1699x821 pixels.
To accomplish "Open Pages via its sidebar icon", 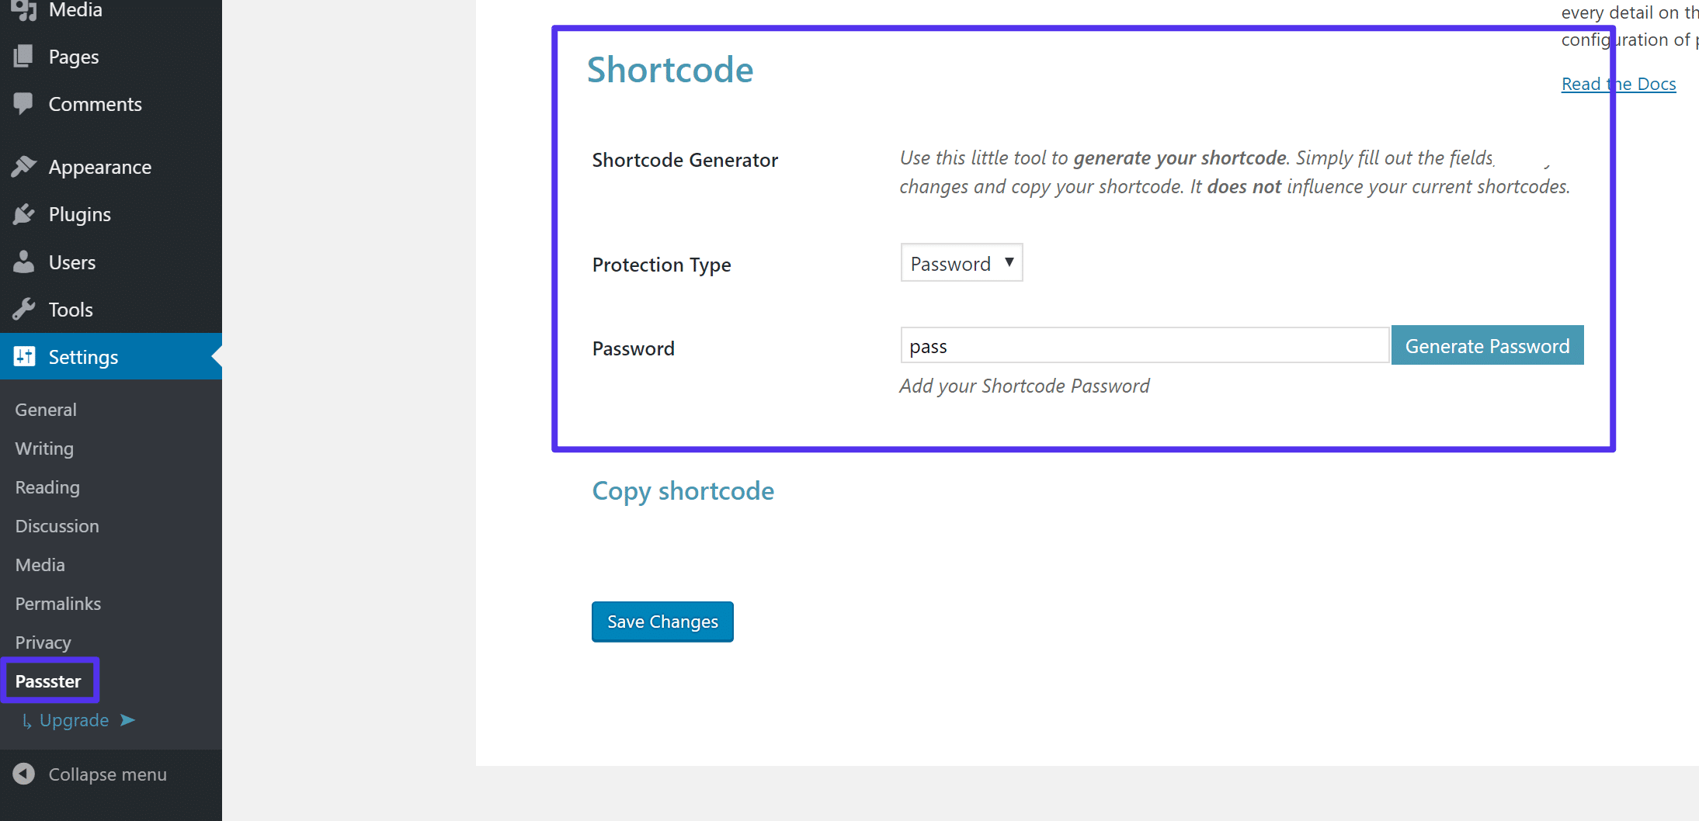I will (x=23, y=56).
